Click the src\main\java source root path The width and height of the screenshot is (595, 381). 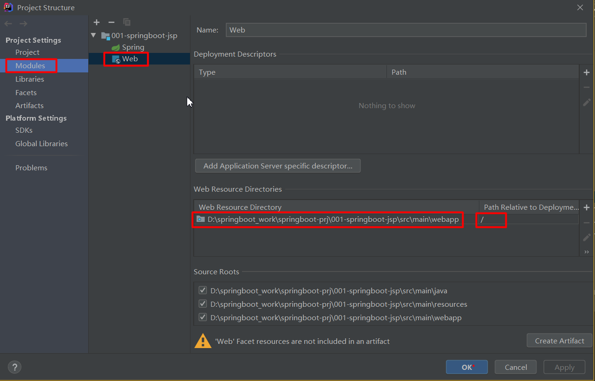coord(328,291)
